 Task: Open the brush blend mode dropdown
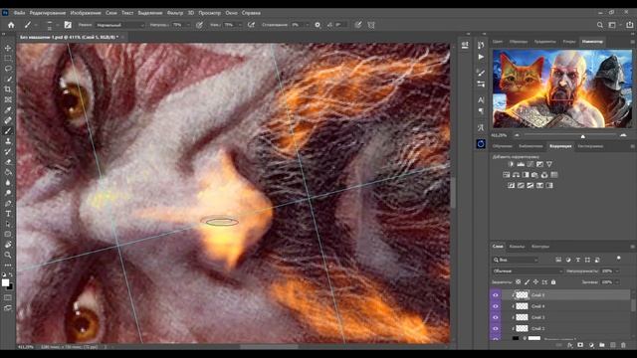click(x=119, y=25)
